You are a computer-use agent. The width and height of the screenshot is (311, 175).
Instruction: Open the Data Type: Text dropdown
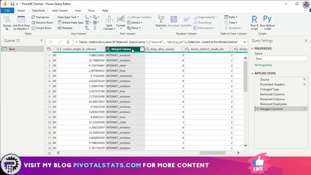point(68,17)
